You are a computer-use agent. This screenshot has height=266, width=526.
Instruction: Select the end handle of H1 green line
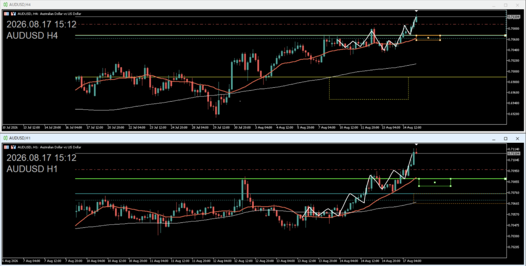point(505,179)
